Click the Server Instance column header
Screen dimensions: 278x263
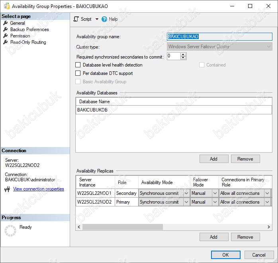point(95,183)
